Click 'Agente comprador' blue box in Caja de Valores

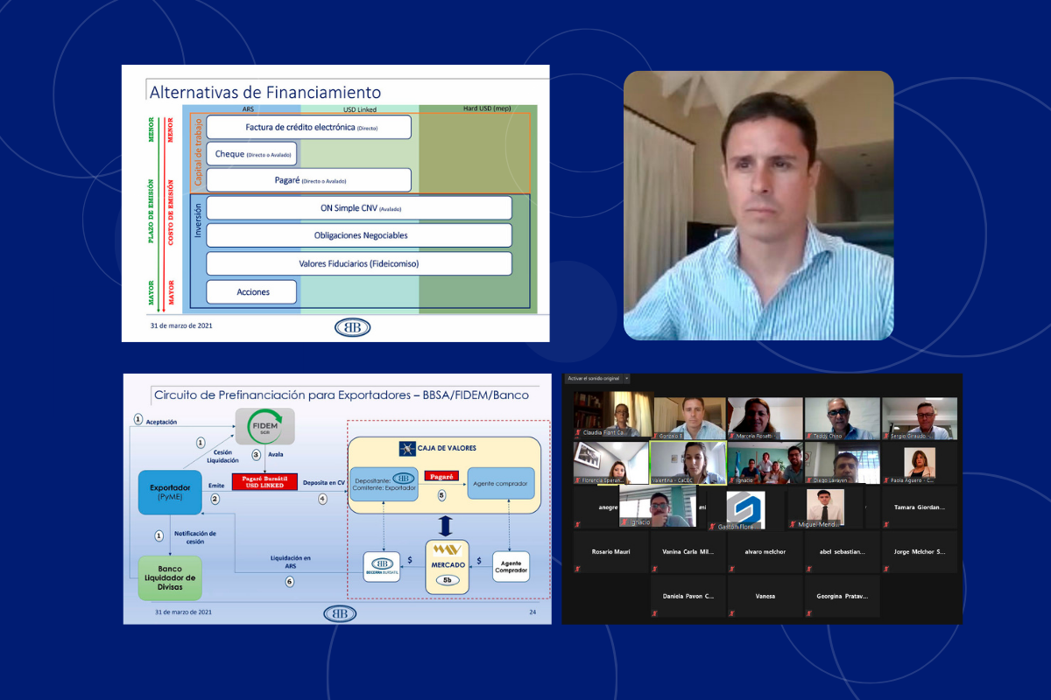pos(500,483)
